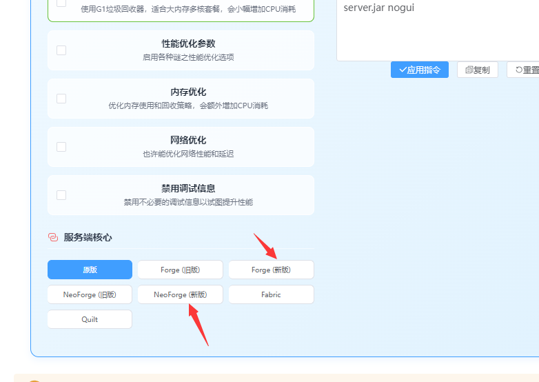This screenshot has height=382, width=539.
Task: Toggle the 网络优化 checkbox
Action: click(61, 147)
